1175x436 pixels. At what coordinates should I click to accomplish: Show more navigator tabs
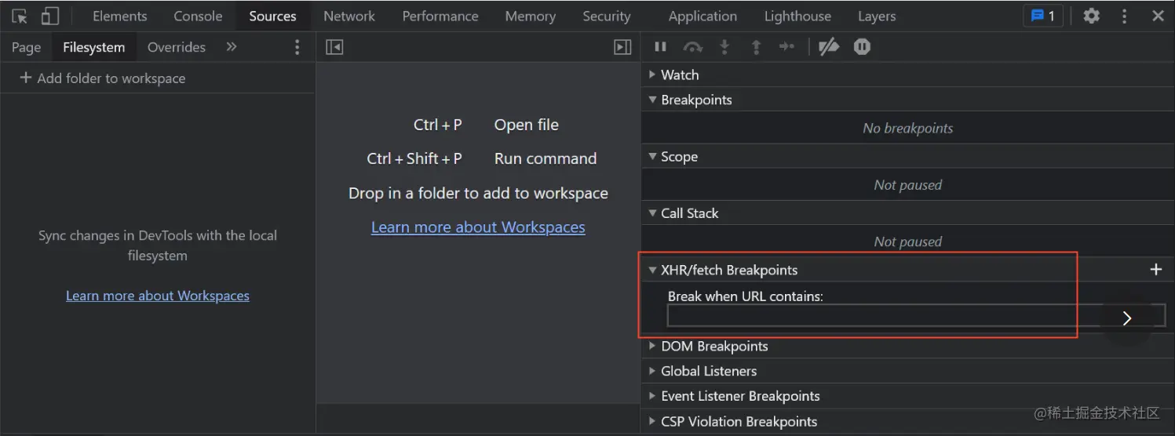click(232, 47)
